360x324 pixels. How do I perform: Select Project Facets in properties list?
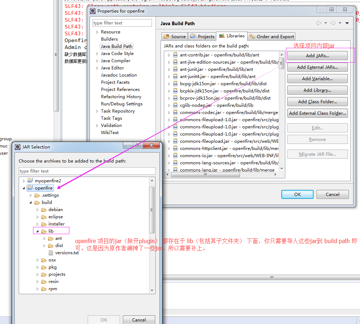115,82
